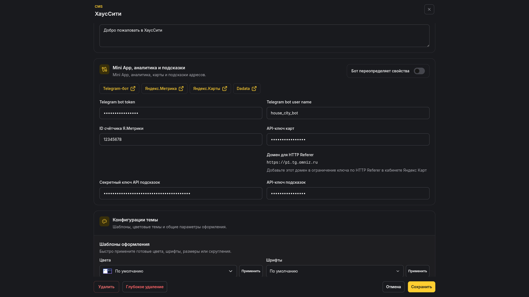This screenshot has width=529, height=297.
Task: Click the color theme preview thumbnail
Action: (107, 271)
